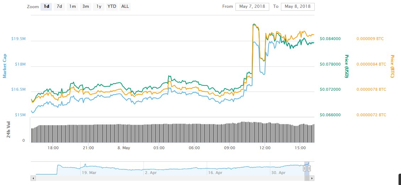
Task: Choose the 1m zoom option
Action: pyautogui.click(x=72, y=7)
